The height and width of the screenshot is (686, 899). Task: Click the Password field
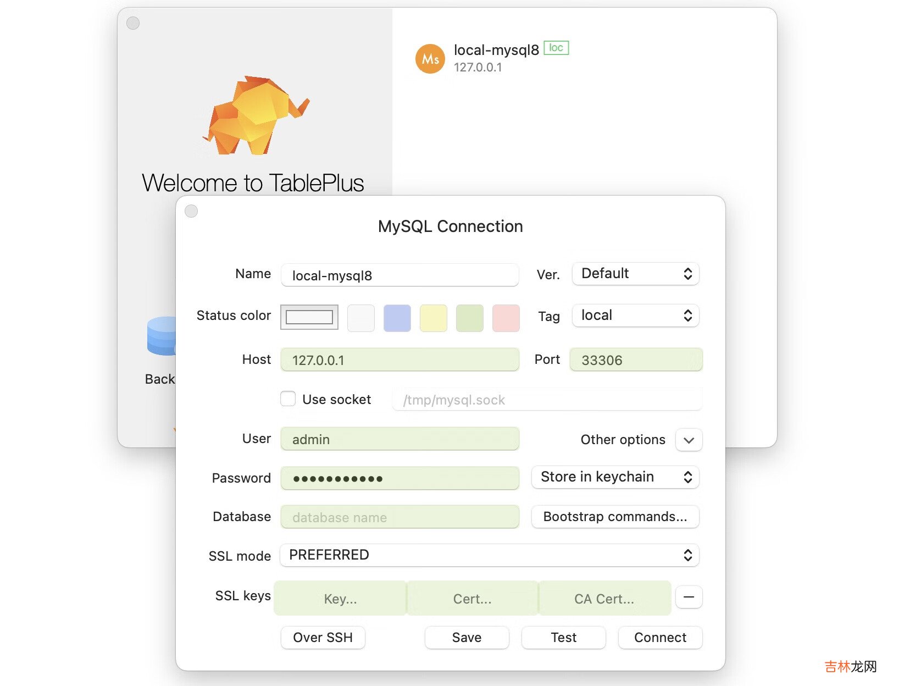(399, 478)
